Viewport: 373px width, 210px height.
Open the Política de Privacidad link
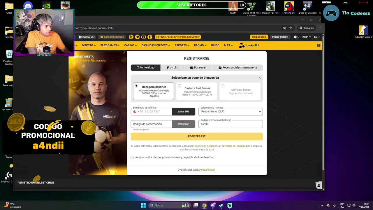coord(235,146)
